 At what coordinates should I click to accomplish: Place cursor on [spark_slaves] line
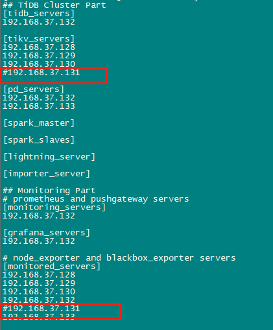point(39,140)
